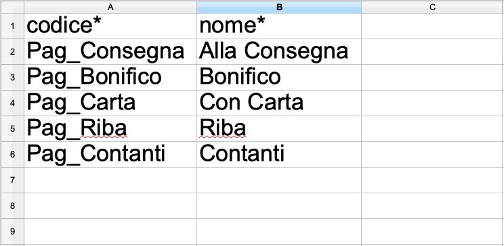Select the Pag_Bonifico cell

click(x=110, y=77)
